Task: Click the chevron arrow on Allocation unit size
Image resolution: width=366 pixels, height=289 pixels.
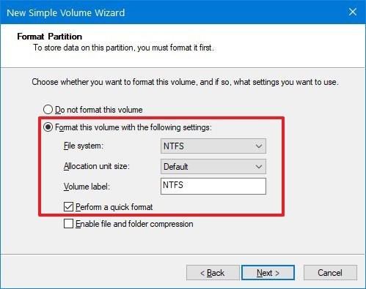Action: [x=259, y=167]
